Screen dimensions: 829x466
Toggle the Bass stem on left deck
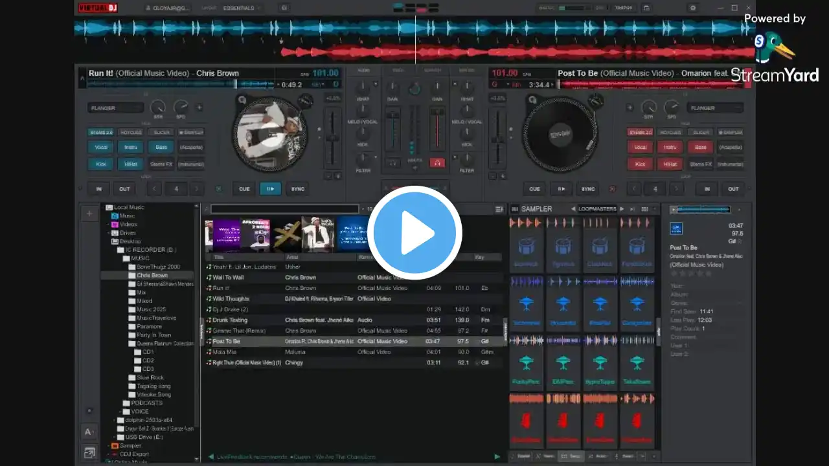161,148
